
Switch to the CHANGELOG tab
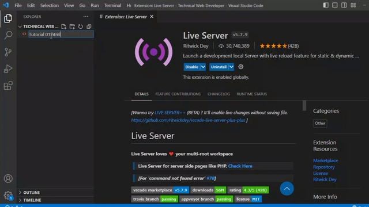(219, 94)
